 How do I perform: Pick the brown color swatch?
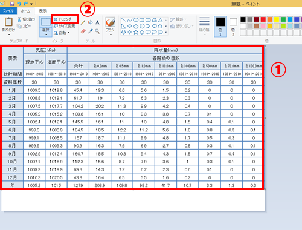tap(256, 26)
